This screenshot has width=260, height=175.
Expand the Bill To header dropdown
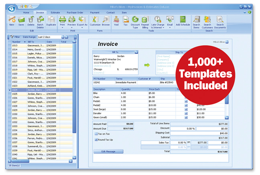click(x=136, y=52)
